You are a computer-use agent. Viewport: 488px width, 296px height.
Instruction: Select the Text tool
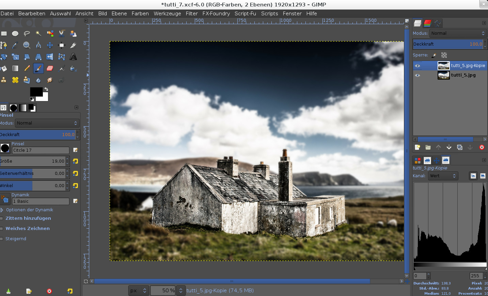click(73, 57)
